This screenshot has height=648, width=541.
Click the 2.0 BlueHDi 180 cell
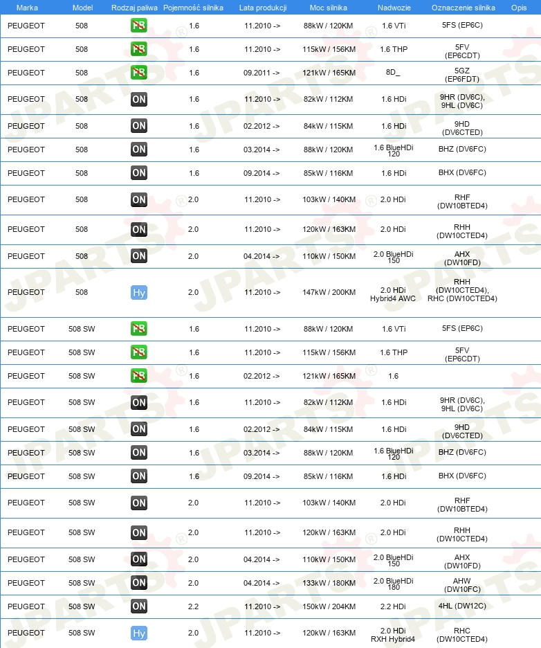[393, 584]
